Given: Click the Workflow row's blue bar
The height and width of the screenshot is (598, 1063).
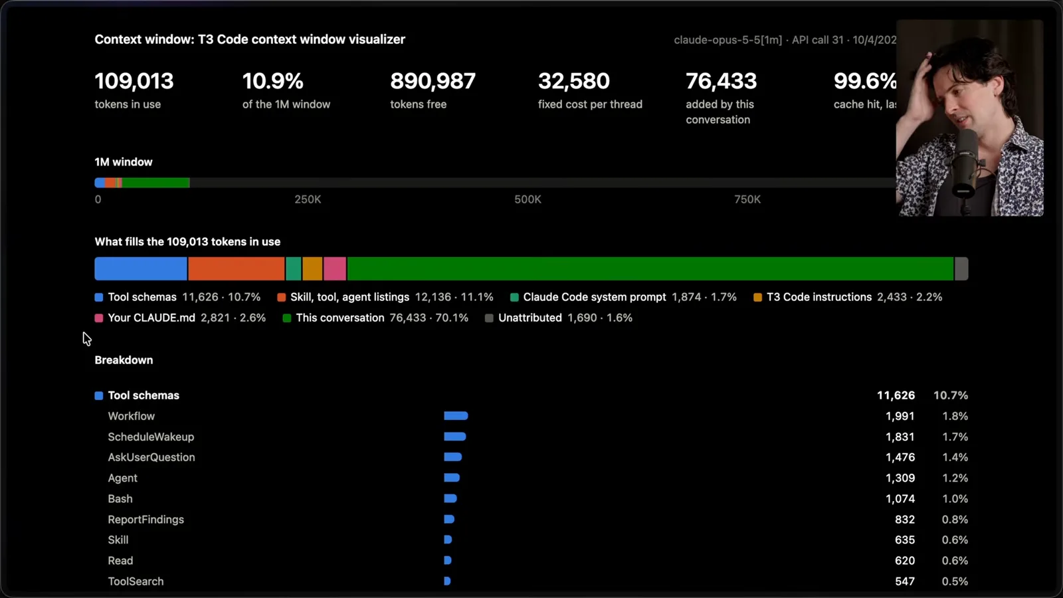Looking at the screenshot, I should point(456,416).
